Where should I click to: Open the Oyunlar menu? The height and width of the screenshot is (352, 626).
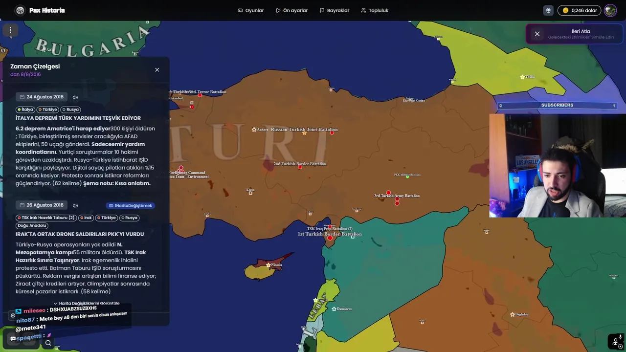point(250,10)
